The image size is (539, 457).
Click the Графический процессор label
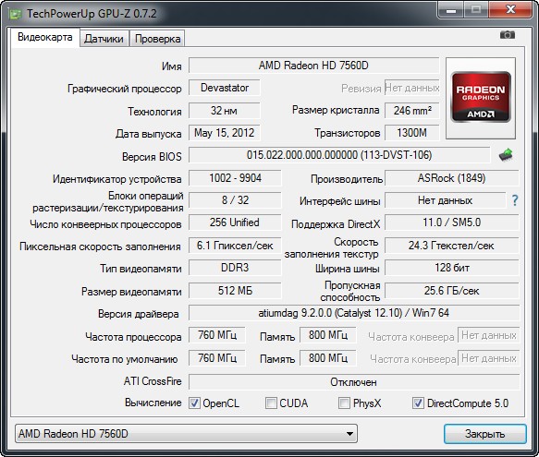point(125,89)
